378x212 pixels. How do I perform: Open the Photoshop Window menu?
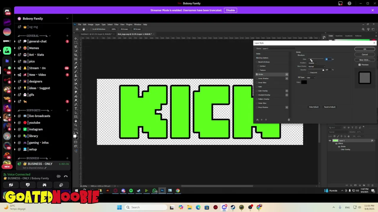138,24
